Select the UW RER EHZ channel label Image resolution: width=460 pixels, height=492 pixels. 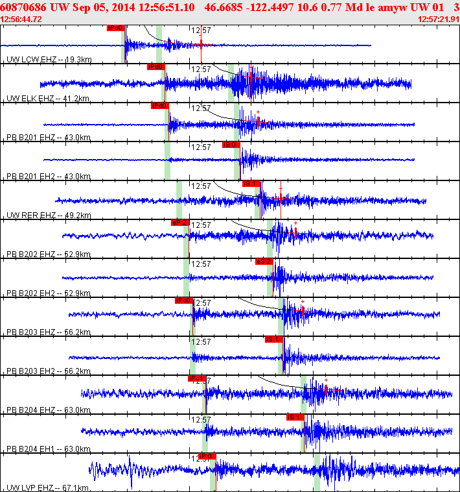pos(49,215)
